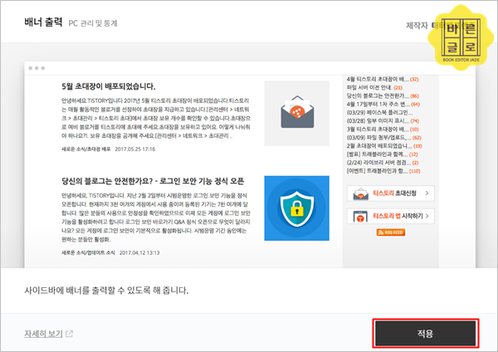498x352 pixels.
Task: Click the 제작자 label at top right
Action: click(x=417, y=25)
